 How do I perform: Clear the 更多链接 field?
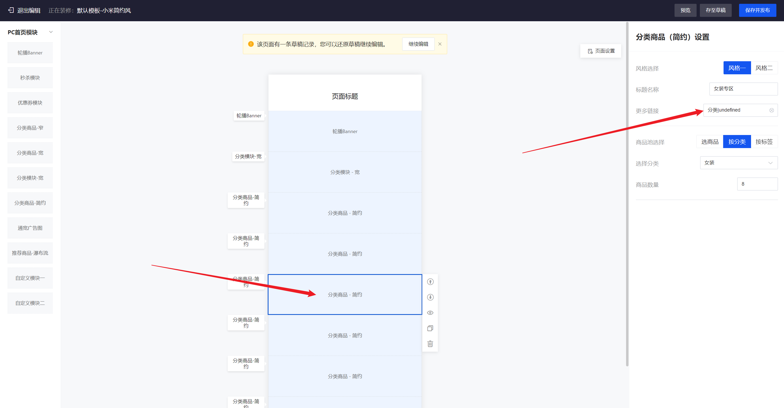[771, 111]
